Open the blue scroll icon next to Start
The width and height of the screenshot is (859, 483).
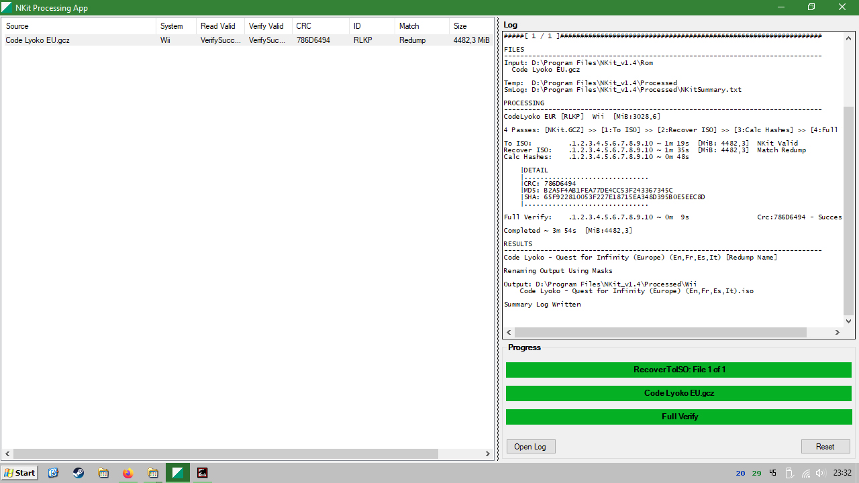point(54,473)
